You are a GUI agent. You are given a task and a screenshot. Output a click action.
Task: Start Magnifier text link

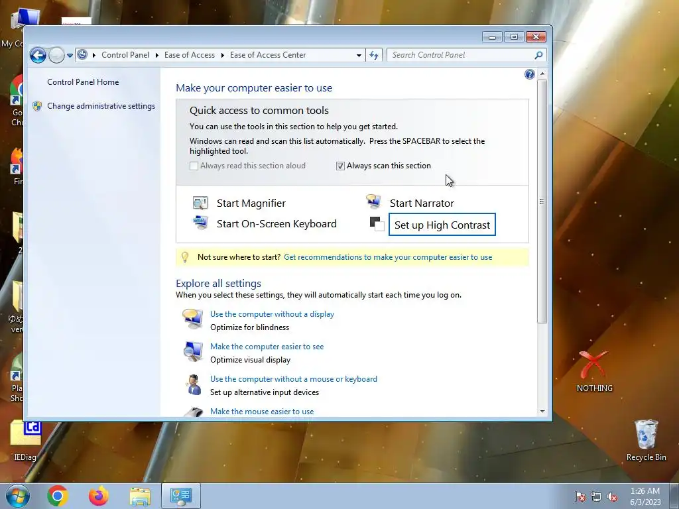(x=251, y=203)
